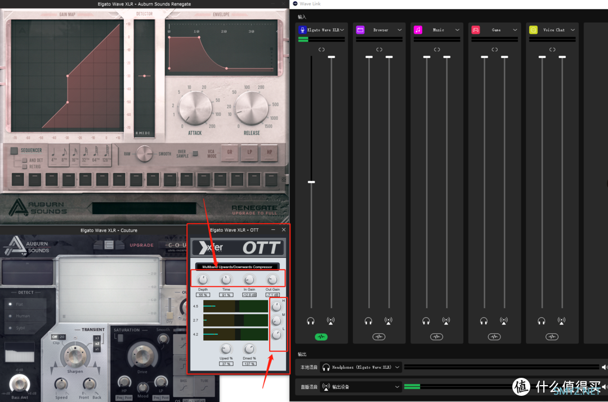Viewport: 608px width, 402px height.
Task: Expand the Browser channel dropdown arrow
Action: tap(400, 30)
